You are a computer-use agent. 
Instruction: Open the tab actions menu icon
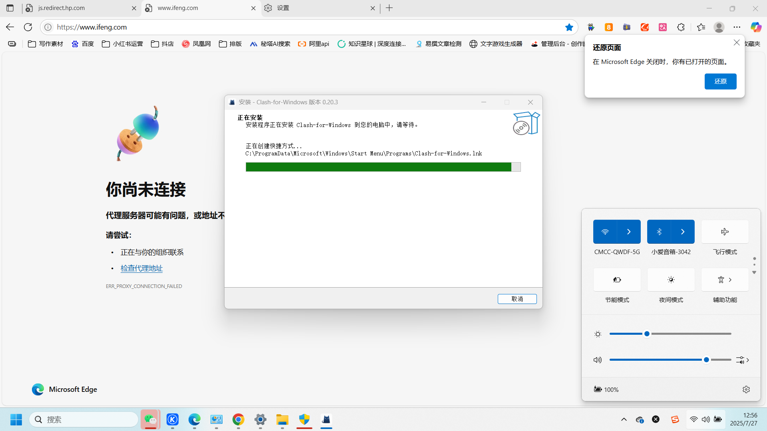[x=10, y=8]
